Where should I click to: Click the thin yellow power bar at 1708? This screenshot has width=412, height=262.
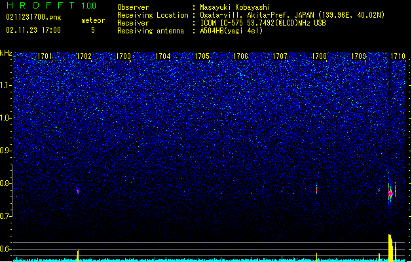pos(316,257)
